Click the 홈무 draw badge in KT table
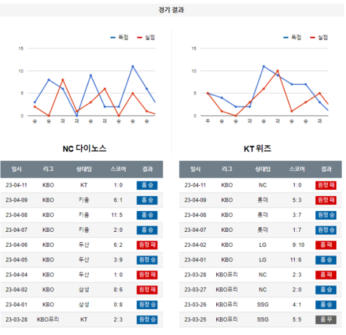 pyautogui.click(x=326, y=319)
